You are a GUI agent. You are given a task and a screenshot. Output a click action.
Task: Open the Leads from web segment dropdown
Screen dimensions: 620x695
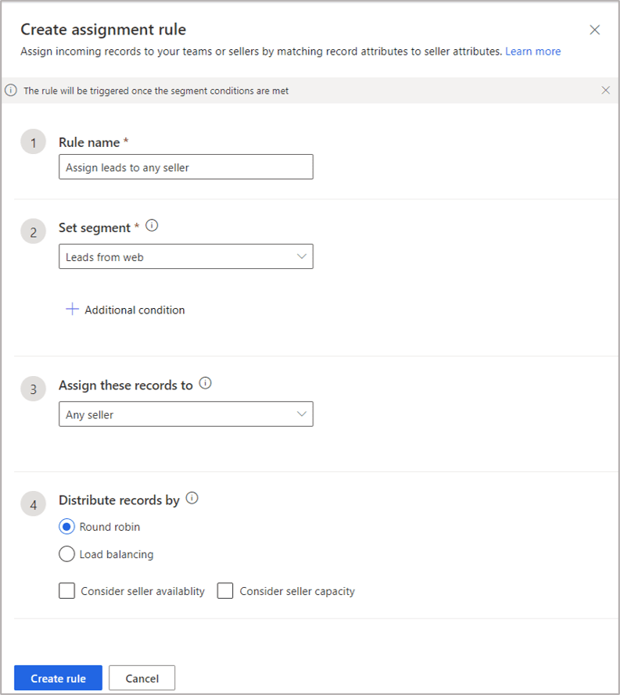coord(186,256)
